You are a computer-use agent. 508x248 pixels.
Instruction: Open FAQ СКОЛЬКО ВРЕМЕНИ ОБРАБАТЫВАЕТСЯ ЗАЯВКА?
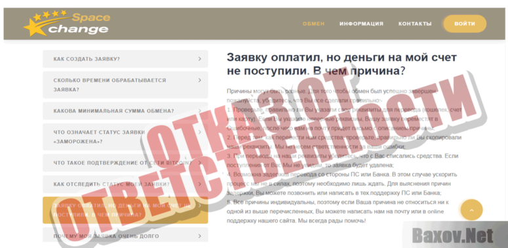point(125,85)
